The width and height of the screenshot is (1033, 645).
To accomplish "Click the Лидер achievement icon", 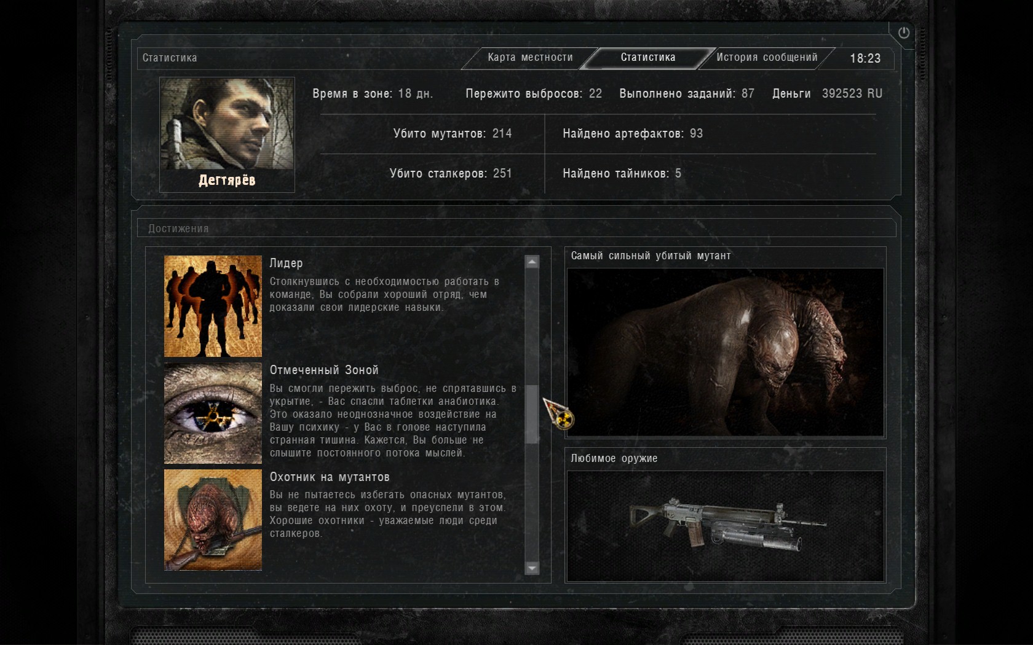I will (x=213, y=306).
